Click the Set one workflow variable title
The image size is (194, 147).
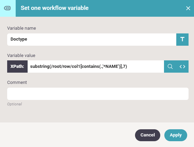coord(55,8)
